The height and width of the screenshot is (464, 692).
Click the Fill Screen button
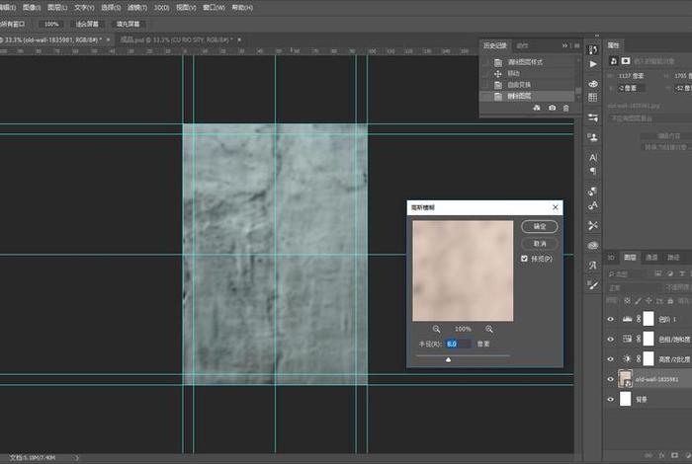128,24
